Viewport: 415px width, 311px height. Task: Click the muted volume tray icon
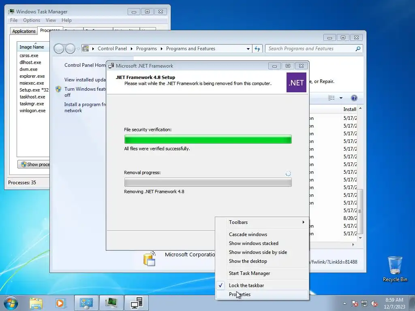tap(374, 303)
